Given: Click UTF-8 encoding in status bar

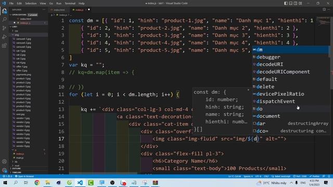Looking at the screenshot, I should (258, 176).
